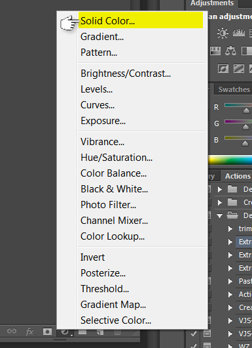Viewport: 252px width, 348px height.
Task: Add a Levels adjustment from the histogram icon
Action: (239, 33)
